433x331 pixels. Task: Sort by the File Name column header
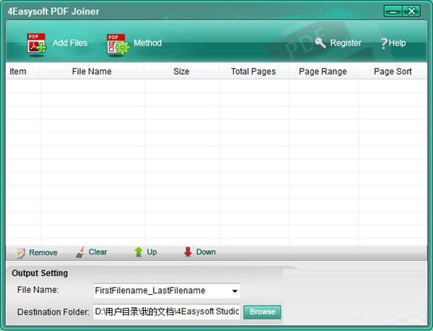[x=92, y=72]
